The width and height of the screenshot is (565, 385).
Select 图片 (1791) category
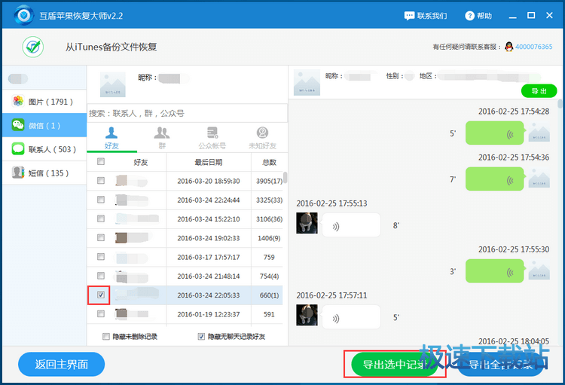pyautogui.click(x=44, y=102)
